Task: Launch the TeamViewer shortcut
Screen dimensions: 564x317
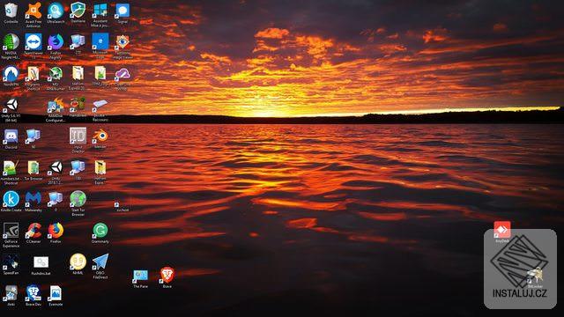Action: 33,41
